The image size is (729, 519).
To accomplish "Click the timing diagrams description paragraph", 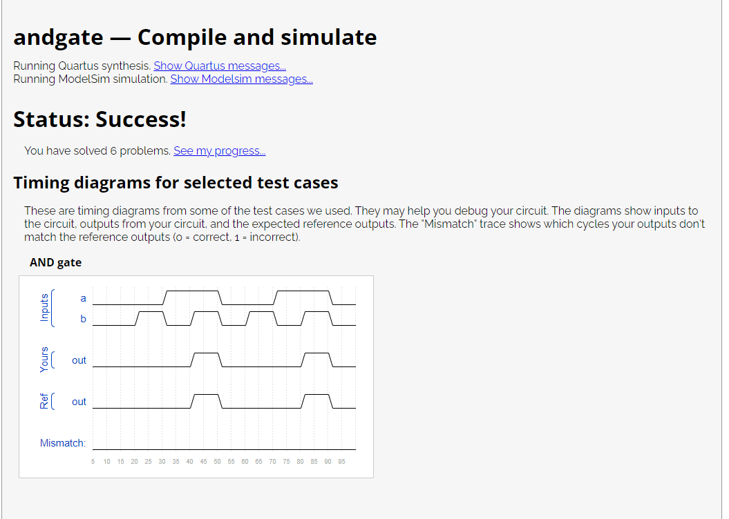I will pyautogui.click(x=365, y=224).
